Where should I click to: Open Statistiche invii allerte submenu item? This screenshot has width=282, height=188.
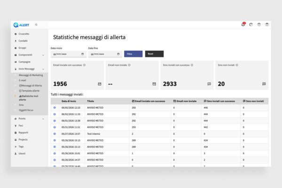[29, 98]
